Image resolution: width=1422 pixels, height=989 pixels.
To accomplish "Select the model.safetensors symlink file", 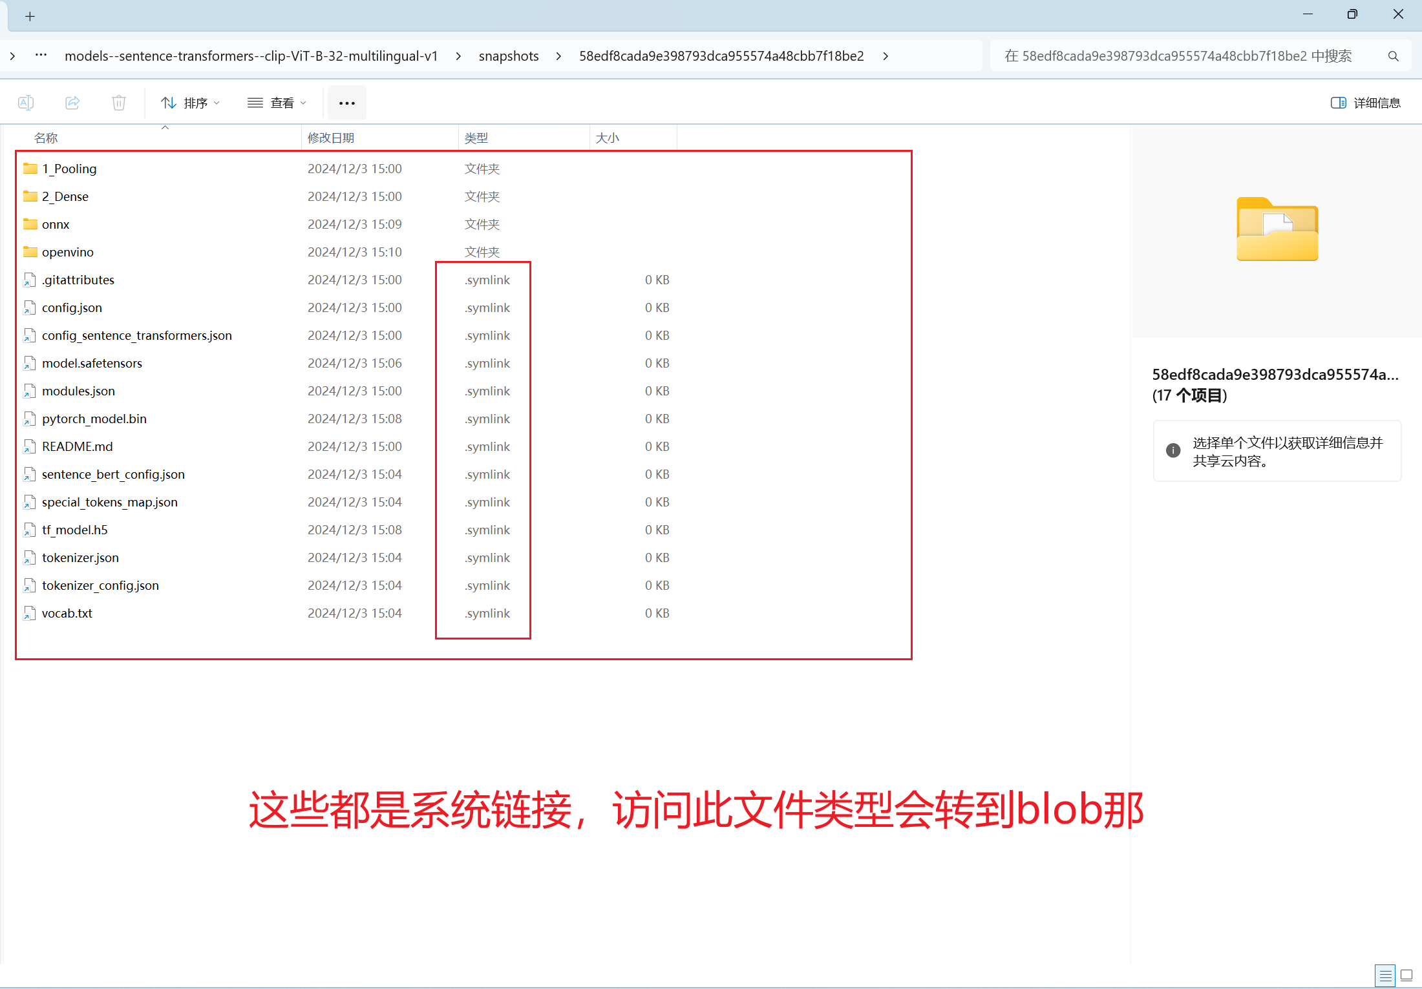I will pyautogui.click(x=92, y=363).
